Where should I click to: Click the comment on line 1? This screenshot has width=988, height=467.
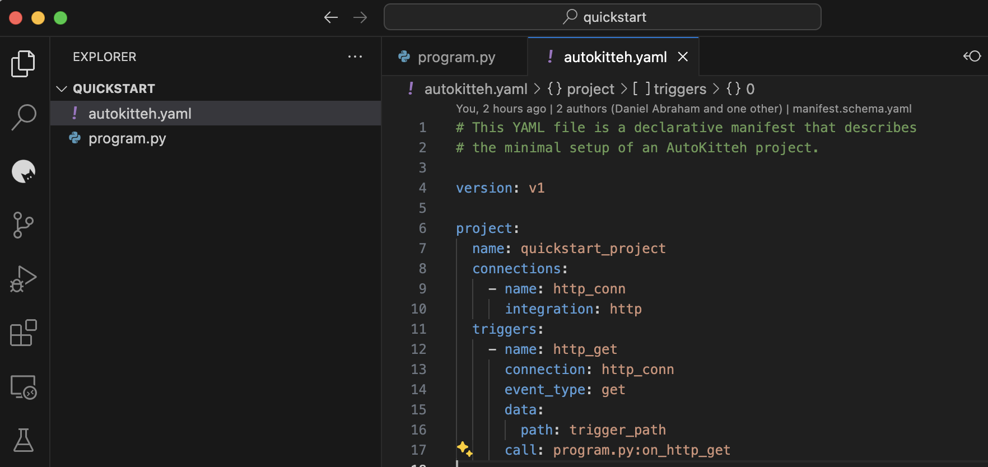[686, 128]
